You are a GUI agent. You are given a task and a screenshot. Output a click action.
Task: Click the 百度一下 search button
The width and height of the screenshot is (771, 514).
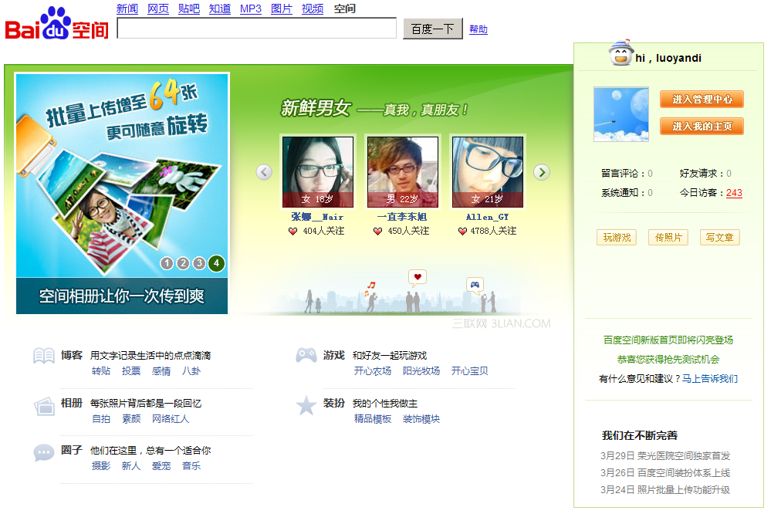433,29
